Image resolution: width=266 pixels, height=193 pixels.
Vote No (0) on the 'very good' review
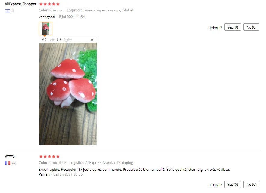251,27
